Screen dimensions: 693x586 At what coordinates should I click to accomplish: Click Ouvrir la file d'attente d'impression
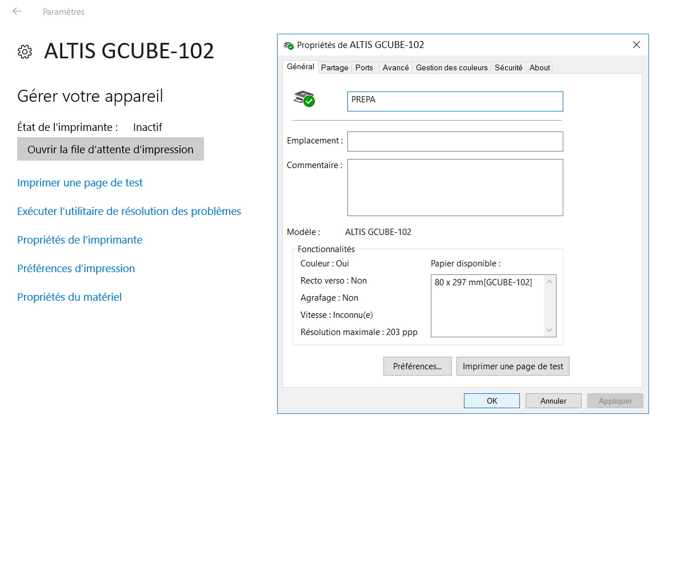[x=110, y=149]
